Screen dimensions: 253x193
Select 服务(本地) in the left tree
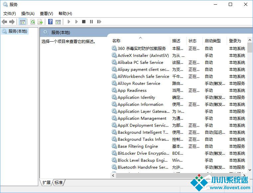pyautogui.click(x=15, y=31)
